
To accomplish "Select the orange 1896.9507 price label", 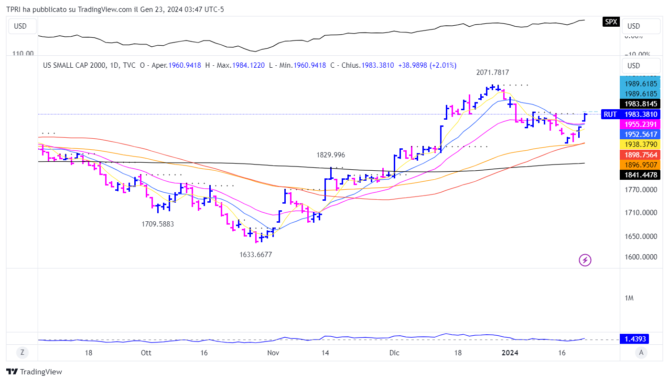I will pos(640,165).
